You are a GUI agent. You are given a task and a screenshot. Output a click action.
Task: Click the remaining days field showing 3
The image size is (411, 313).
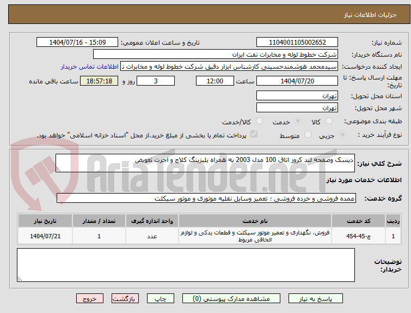(x=156, y=81)
